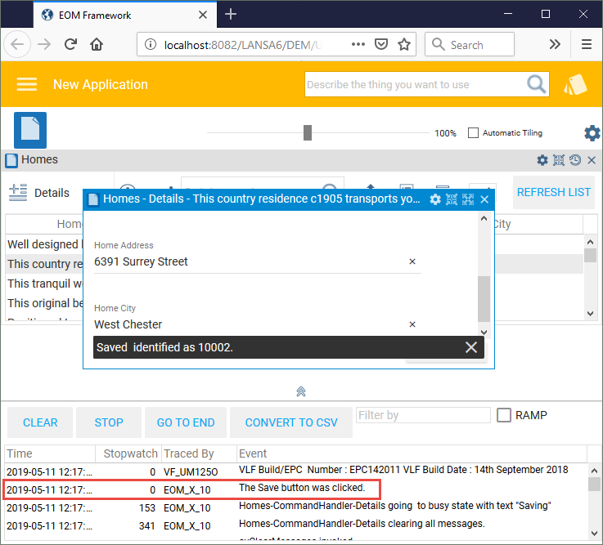
Task: Tick the RAMP checkbox
Action: point(504,415)
